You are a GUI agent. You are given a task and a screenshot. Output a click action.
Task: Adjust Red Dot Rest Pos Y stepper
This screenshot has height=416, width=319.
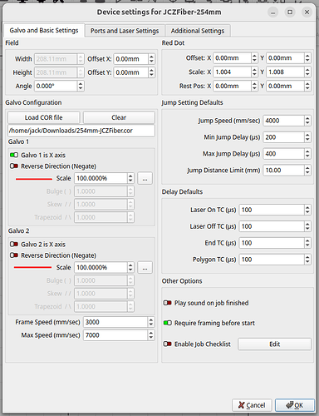pos(307,86)
